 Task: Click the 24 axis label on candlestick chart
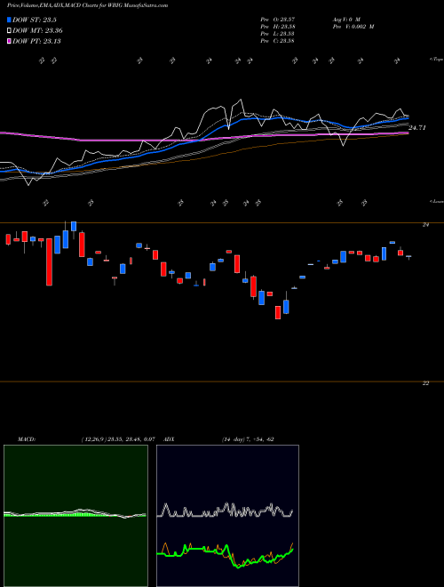(x=425, y=225)
